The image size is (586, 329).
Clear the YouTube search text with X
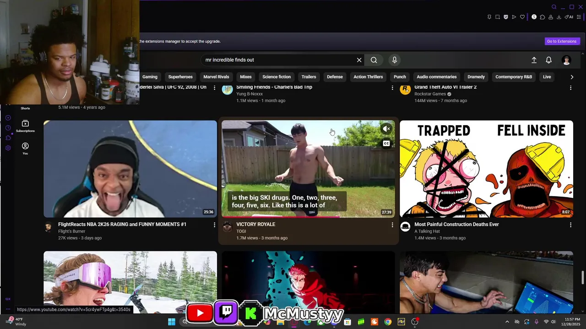(359, 60)
